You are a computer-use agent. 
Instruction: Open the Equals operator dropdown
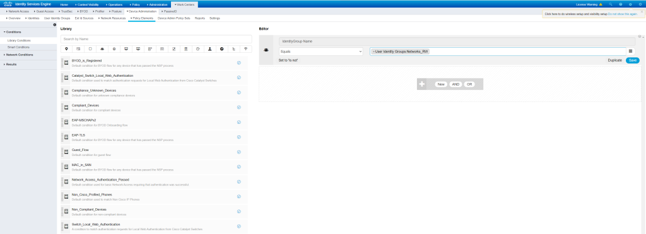tap(321, 52)
